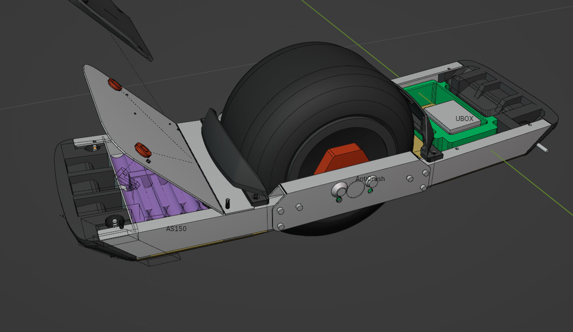The image size is (573, 332).
Task: Click the green screw below the large round button
Action: (x=339, y=200)
